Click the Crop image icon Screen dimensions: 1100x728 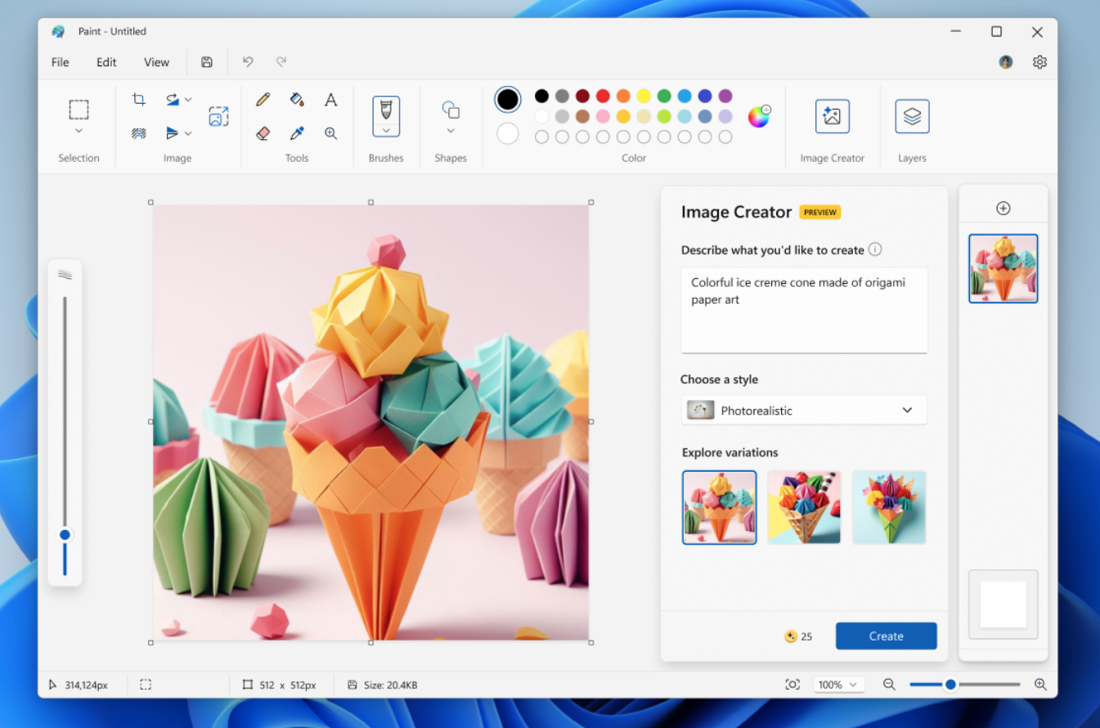[x=139, y=100]
